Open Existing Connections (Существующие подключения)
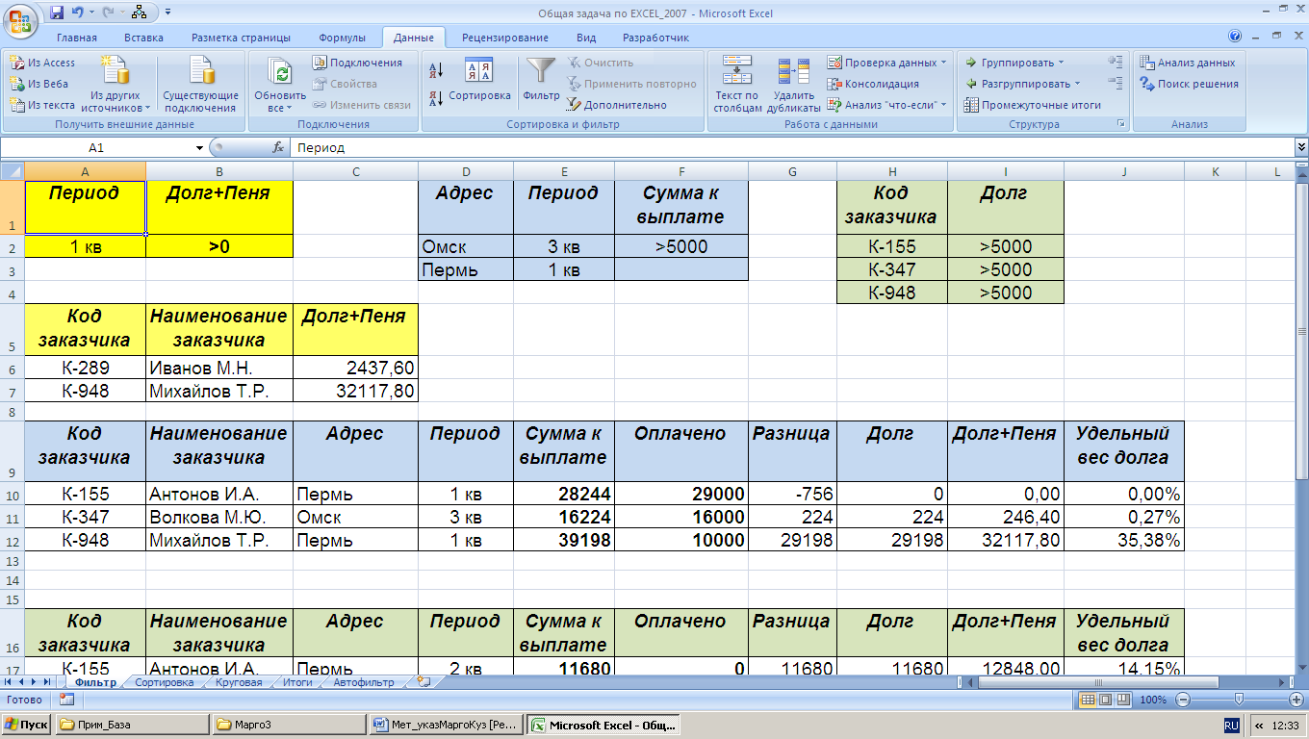This screenshot has width=1309, height=739. (x=200, y=85)
